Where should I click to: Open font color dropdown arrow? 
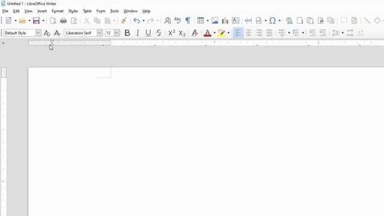[x=215, y=33]
